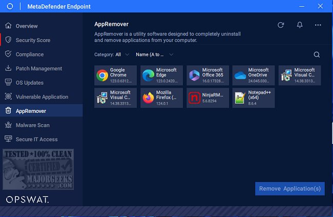Click the OPSWAT logo at bottom left
The height and width of the screenshot is (217, 333).
click(28, 199)
